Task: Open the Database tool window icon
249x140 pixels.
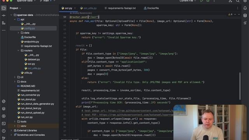Action: (245, 16)
